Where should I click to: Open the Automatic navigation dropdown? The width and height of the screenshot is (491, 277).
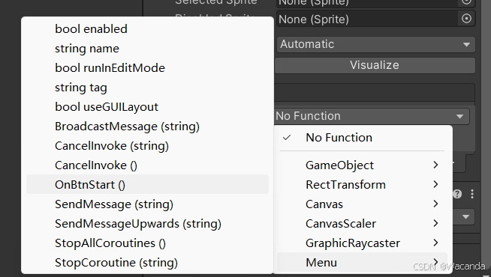[376, 44]
